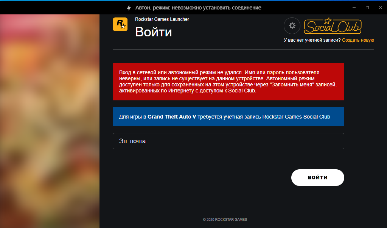Viewport: 387px width, 228px height.
Task: Click the blurred game artwork panel
Action: point(50,121)
